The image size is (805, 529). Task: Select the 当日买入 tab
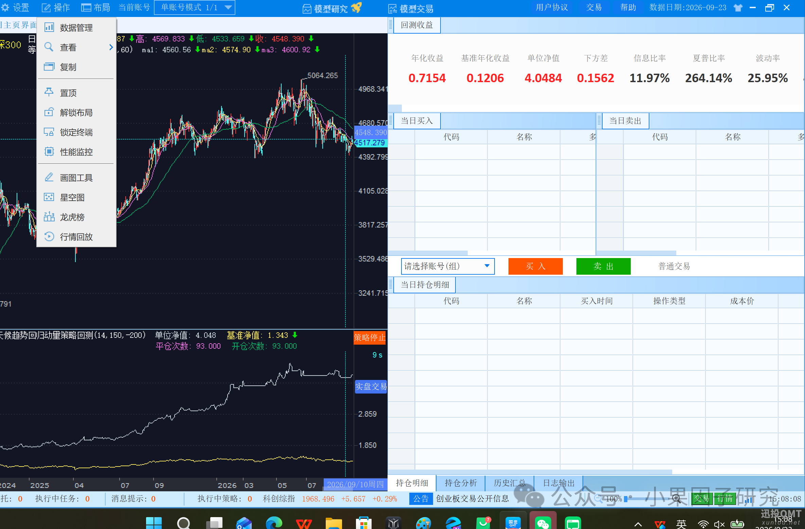(x=417, y=121)
